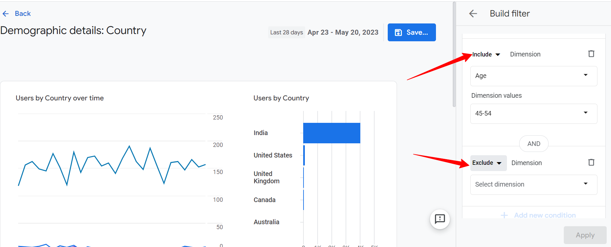Click the page vertical scrollbar
Viewport: 611px width, 247px height.
454,54
